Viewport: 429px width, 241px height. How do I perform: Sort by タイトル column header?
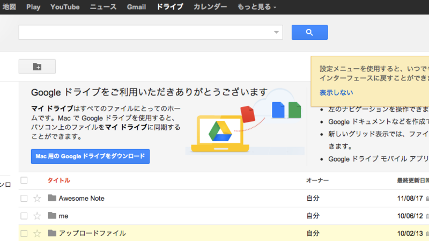58,180
